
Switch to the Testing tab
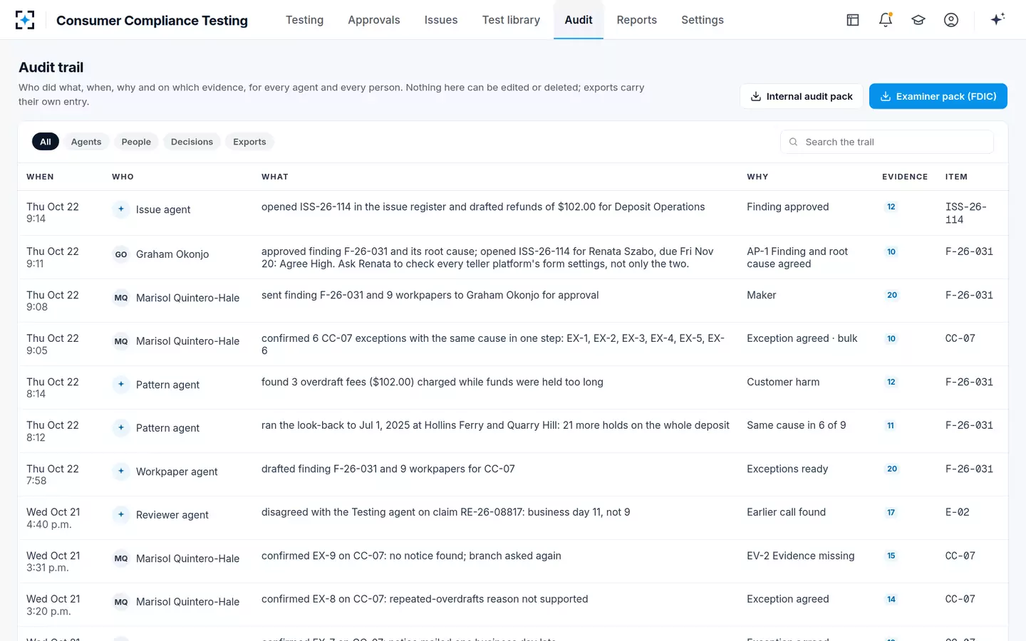point(305,20)
